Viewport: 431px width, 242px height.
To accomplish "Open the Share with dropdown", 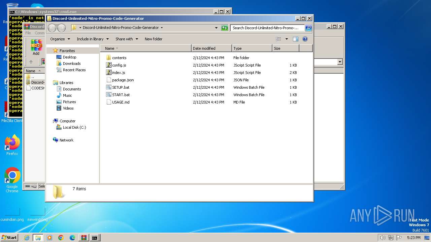I will (x=127, y=39).
